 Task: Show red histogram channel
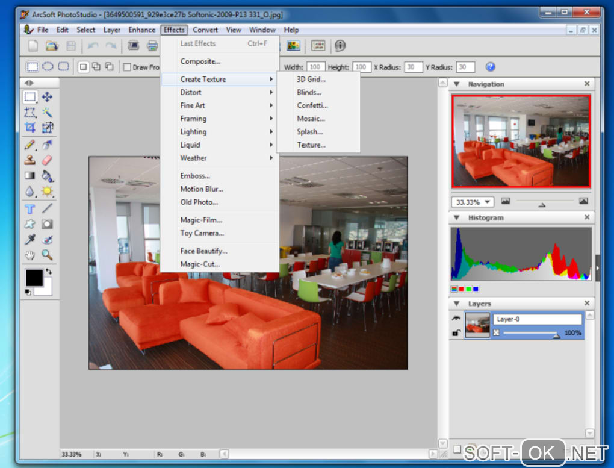pos(461,289)
